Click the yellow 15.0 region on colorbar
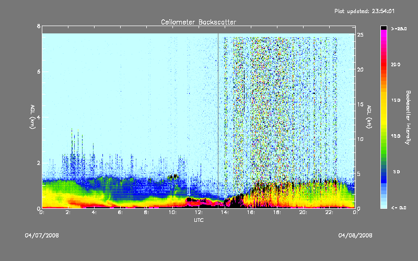Image resolution: width=418 pixels, height=261 pixels. pos(384,100)
